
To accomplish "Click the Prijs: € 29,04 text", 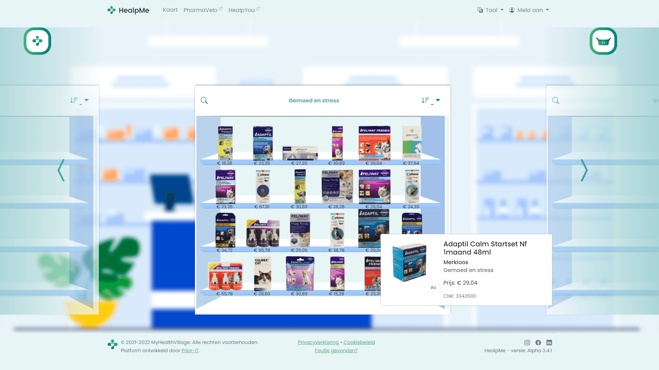I will coord(460,283).
